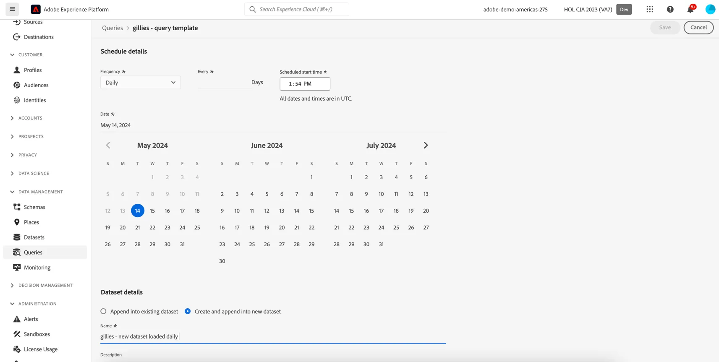
Task: Click the Sandboxes tools icon
Action: pyautogui.click(x=17, y=334)
